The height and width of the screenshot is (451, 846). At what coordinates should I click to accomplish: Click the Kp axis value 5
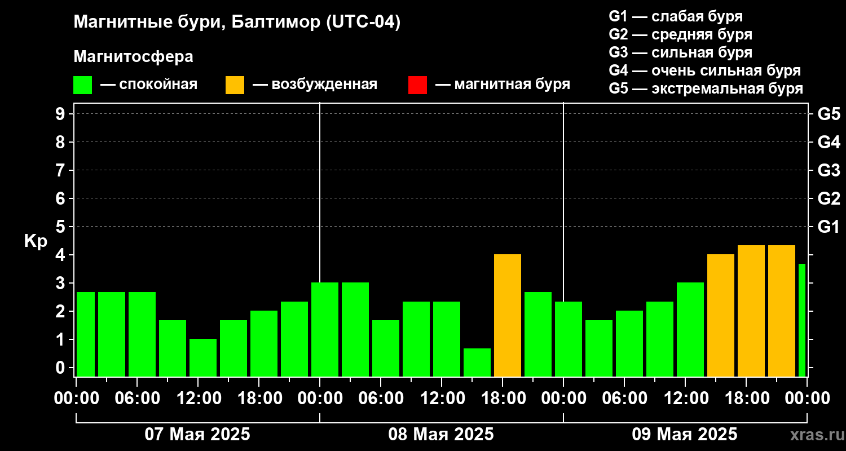pyautogui.click(x=61, y=227)
